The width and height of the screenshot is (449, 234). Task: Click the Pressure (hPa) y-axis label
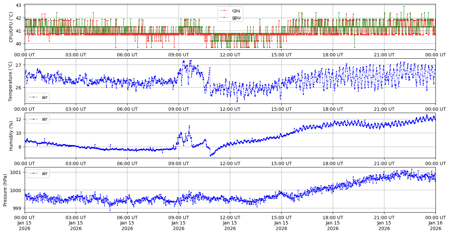point(5,190)
